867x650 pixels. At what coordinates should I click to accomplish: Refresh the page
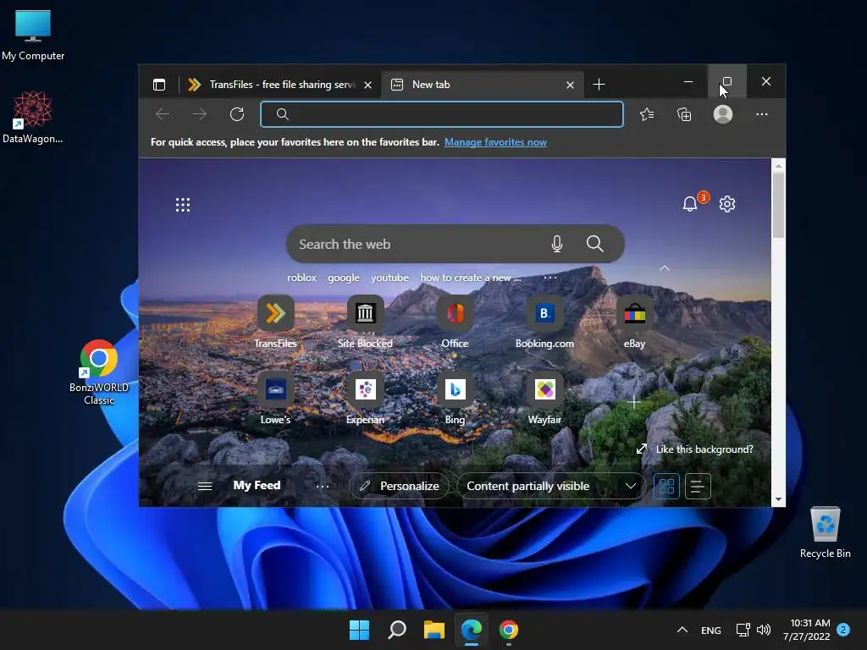point(237,114)
